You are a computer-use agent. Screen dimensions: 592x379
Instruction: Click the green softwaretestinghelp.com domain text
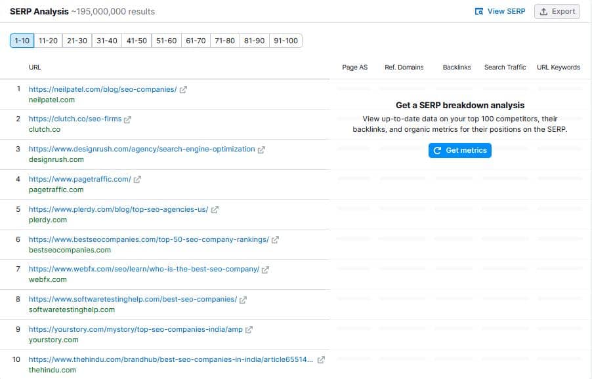pos(72,309)
